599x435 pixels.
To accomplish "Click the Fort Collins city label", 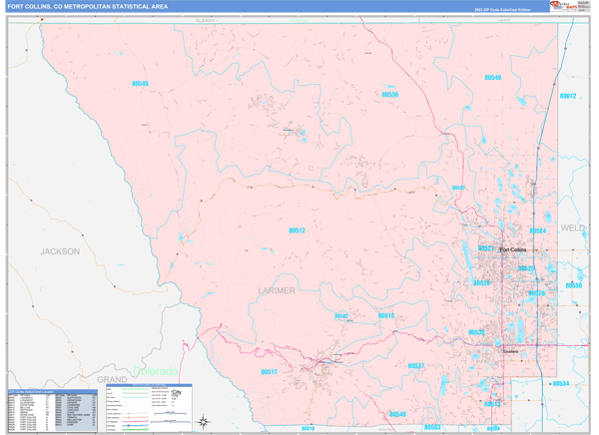I will tap(512, 249).
